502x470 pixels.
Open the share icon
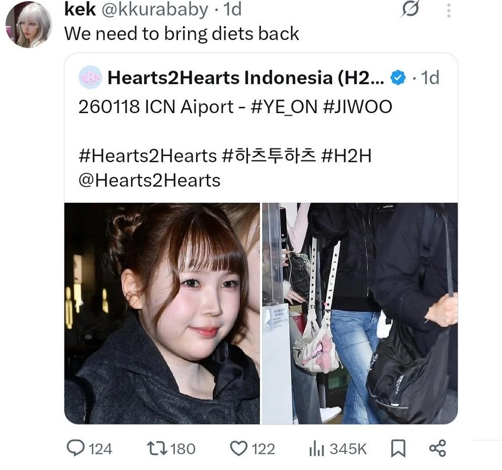438,448
